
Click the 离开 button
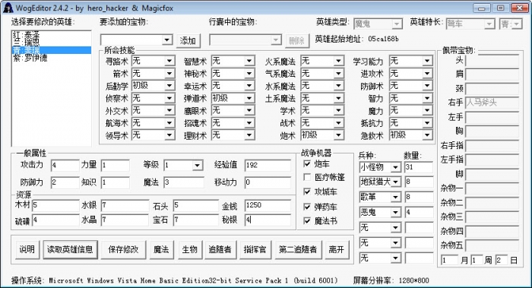[x=337, y=250]
